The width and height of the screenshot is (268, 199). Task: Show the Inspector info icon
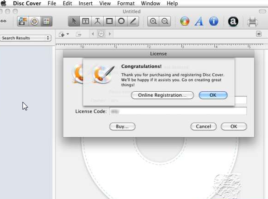click(x=214, y=22)
